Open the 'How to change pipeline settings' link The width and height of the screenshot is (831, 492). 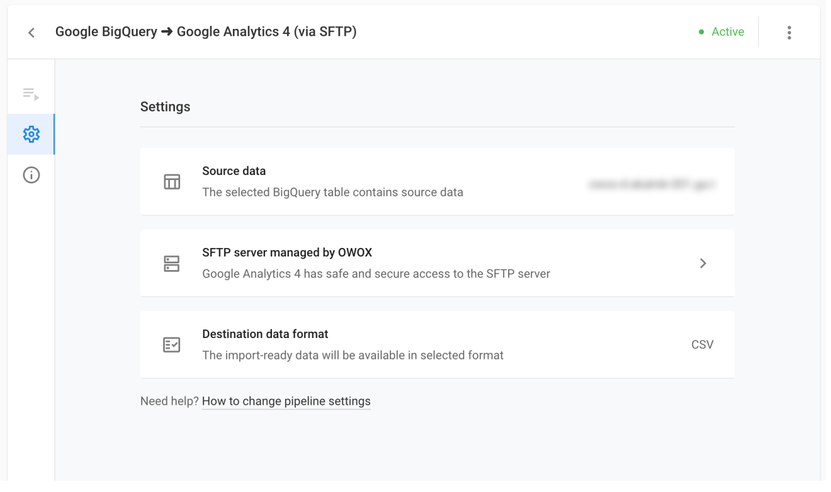click(x=286, y=401)
